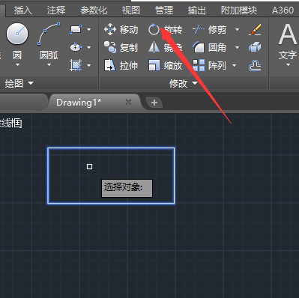Activate the Fillet (圆角) tool
This screenshot has width=299, height=298.
click(209, 47)
